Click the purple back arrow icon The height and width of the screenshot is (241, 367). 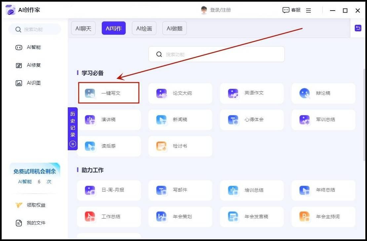coord(358,28)
